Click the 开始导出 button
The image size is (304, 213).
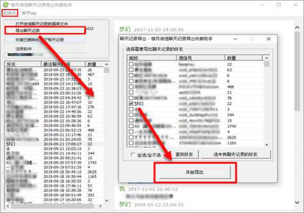[195, 172]
